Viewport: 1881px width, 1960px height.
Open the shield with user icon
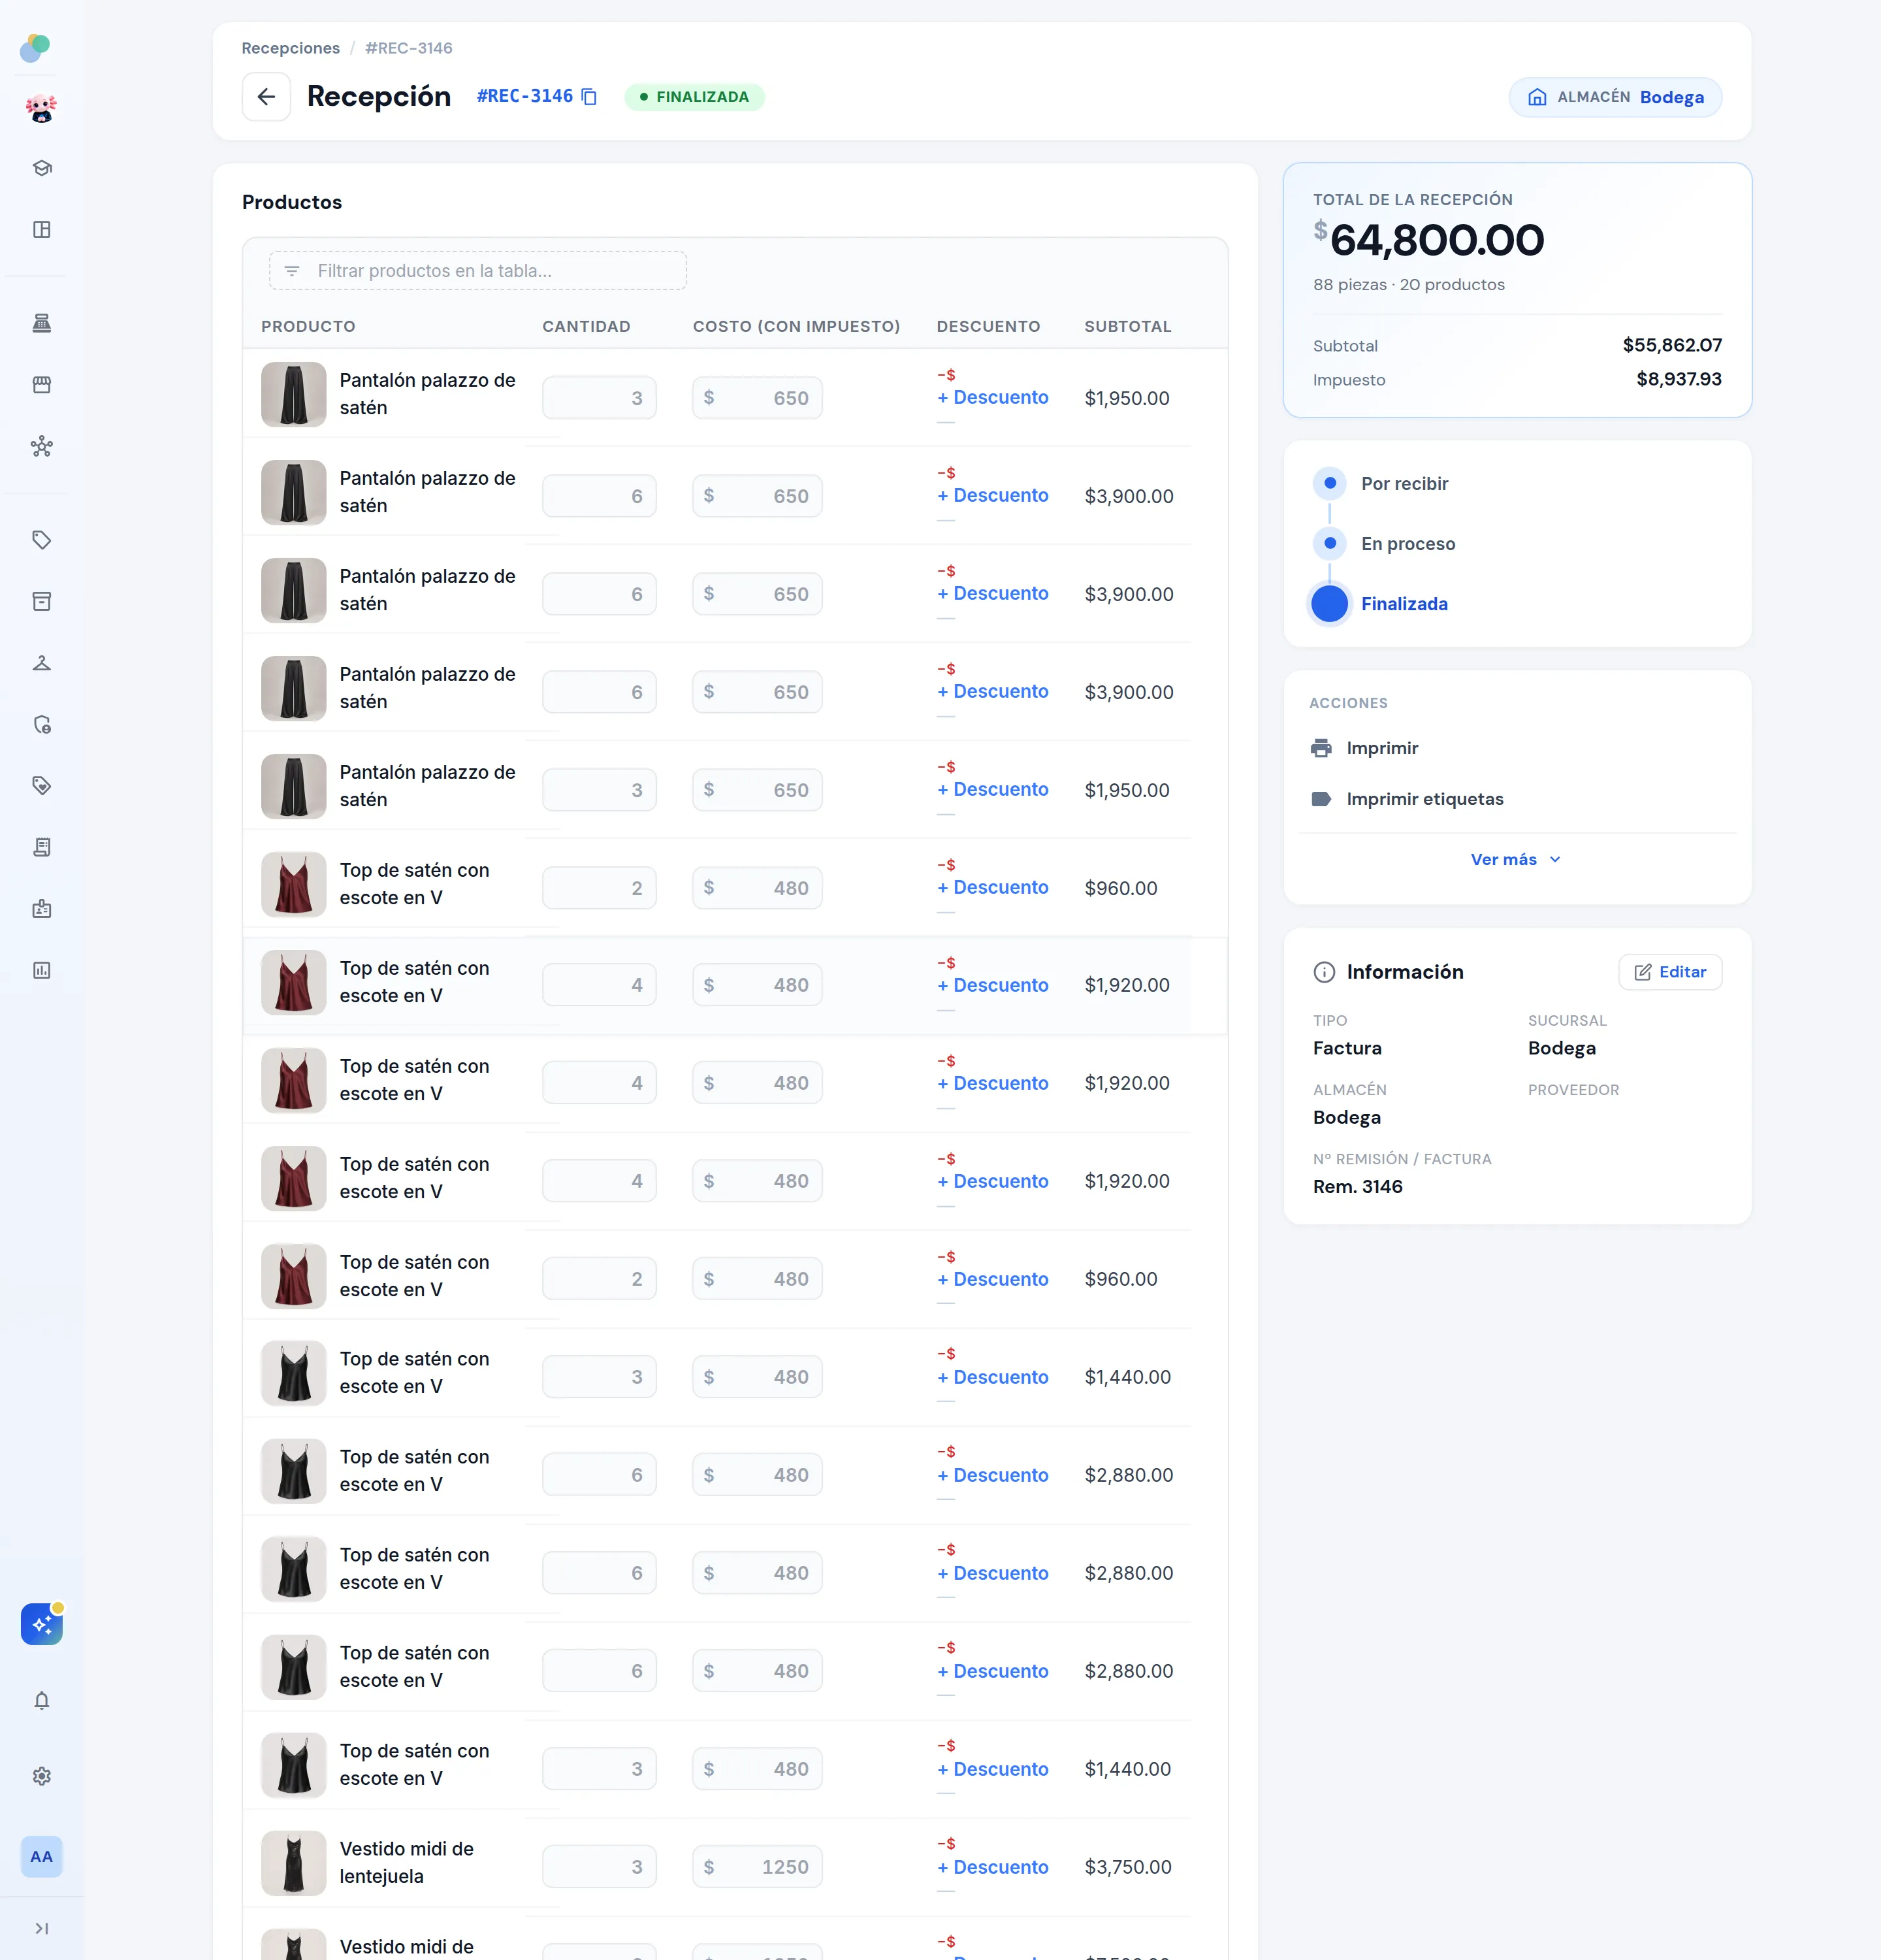(x=42, y=724)
